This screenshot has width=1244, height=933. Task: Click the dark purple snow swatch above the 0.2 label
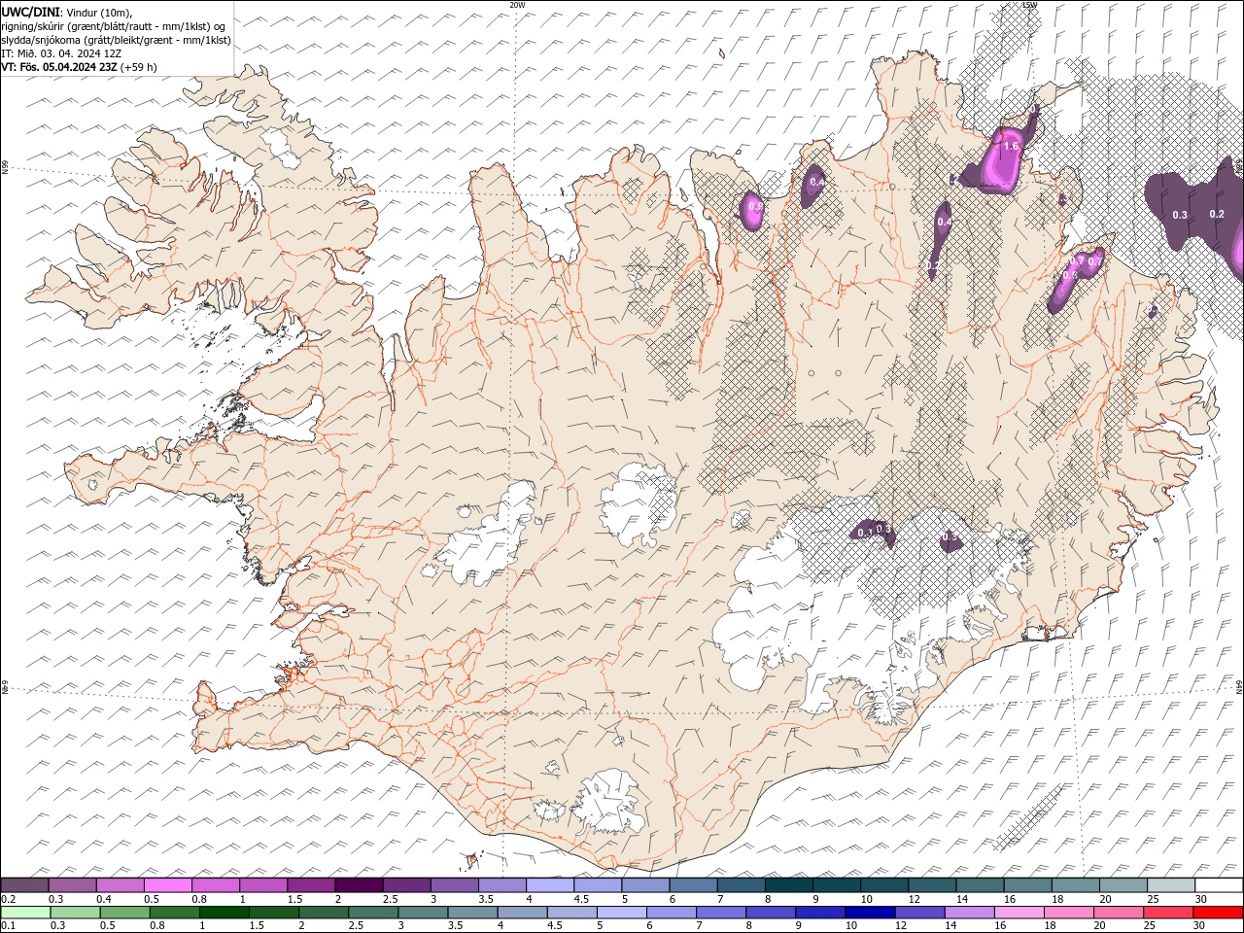[24, 885]
